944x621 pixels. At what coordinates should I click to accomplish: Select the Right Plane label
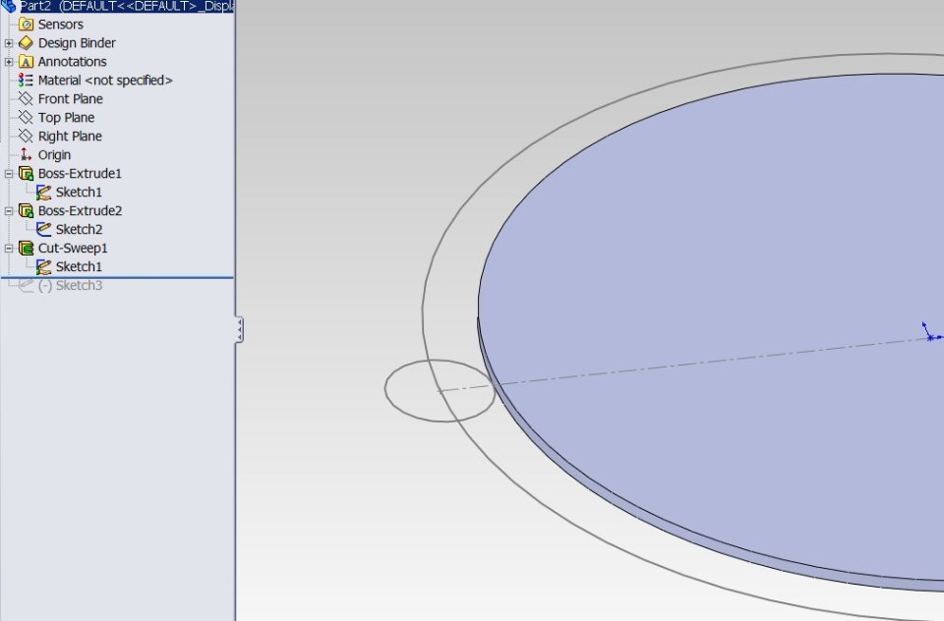coord(70,136)
